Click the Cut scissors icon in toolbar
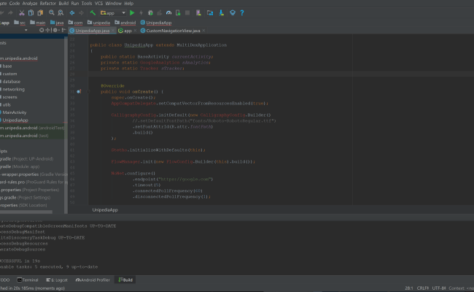Screen dimensions: 474x292 (21, 12)
